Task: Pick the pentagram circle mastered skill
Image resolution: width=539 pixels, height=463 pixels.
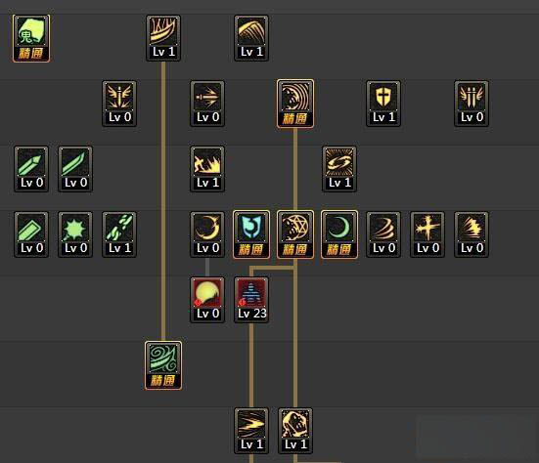Action: [295, 234]
